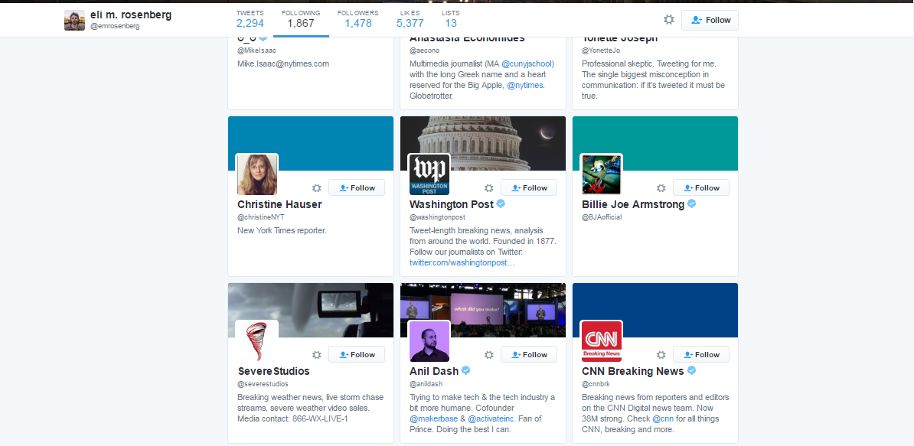Click the @MikeIsaac handle
This screenshot has width=914, height=446.
coord(257,50)
